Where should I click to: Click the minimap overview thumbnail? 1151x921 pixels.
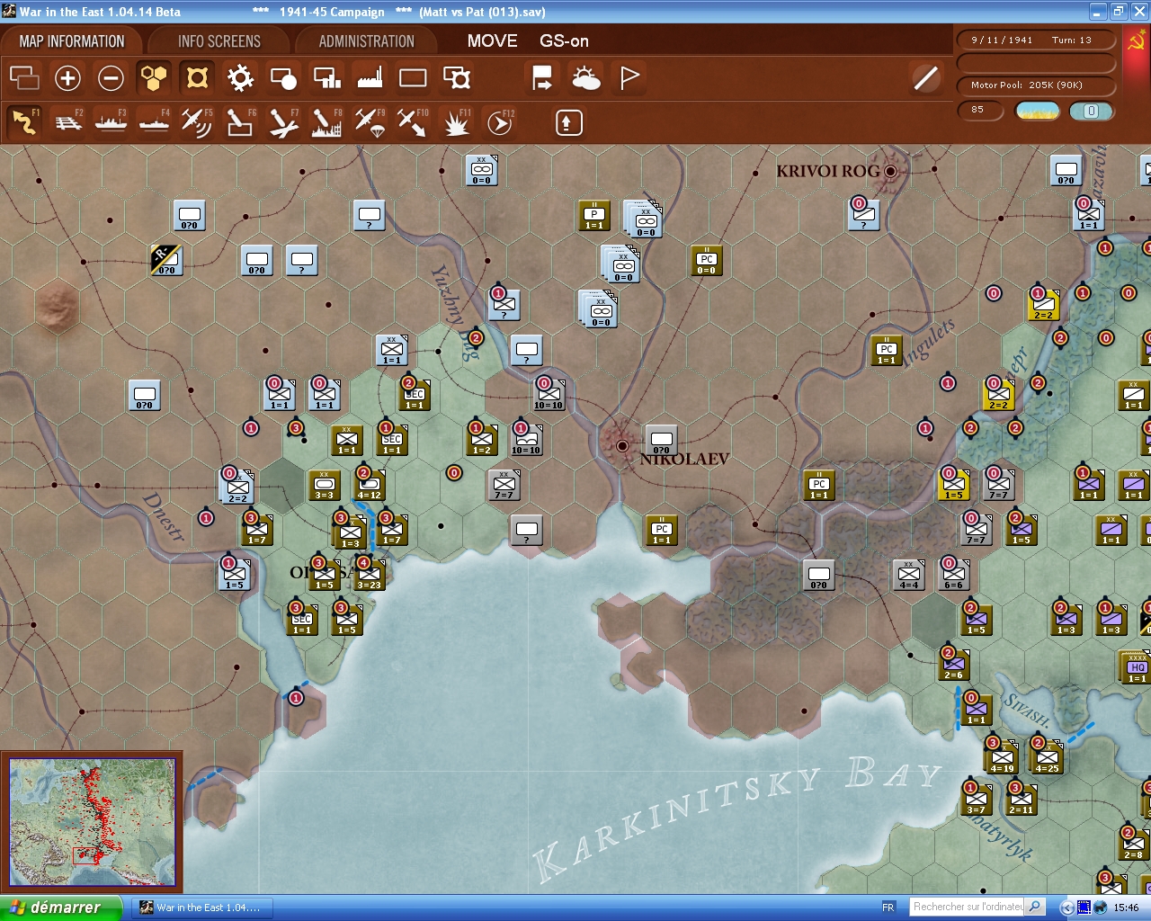click(x=92, y=823)
